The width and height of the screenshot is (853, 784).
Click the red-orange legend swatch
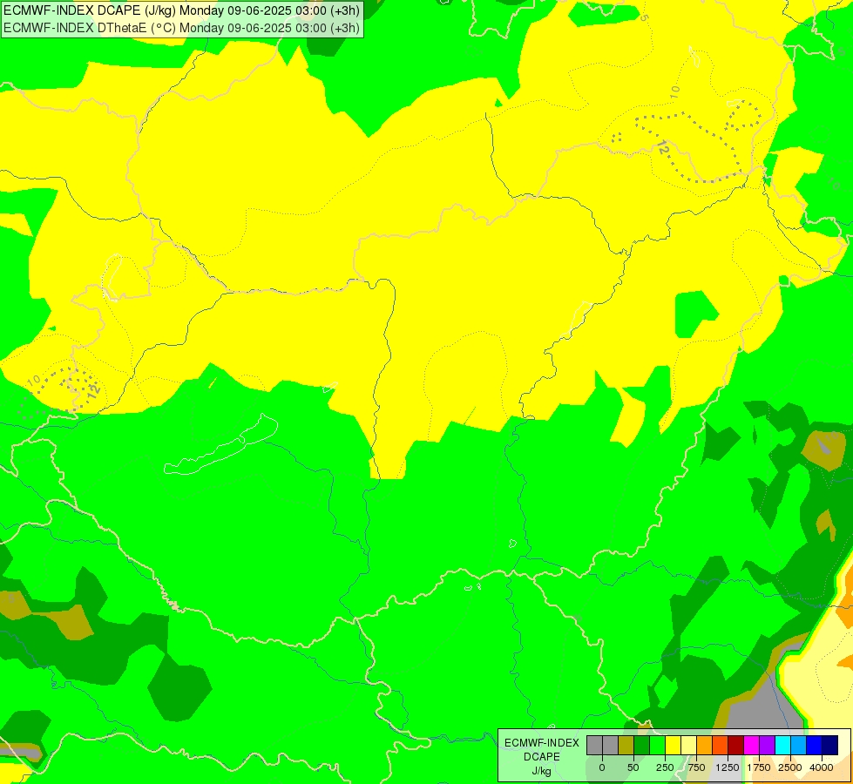(721, 745)
